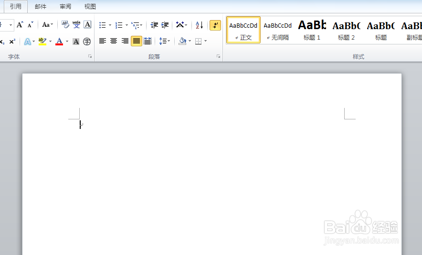Open the Change Case Aa dropdown
The width and height of the screenshot is (422, 255).
point(48,25)
